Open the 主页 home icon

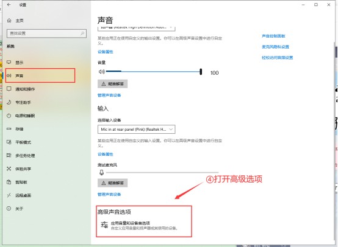(9, 21)
